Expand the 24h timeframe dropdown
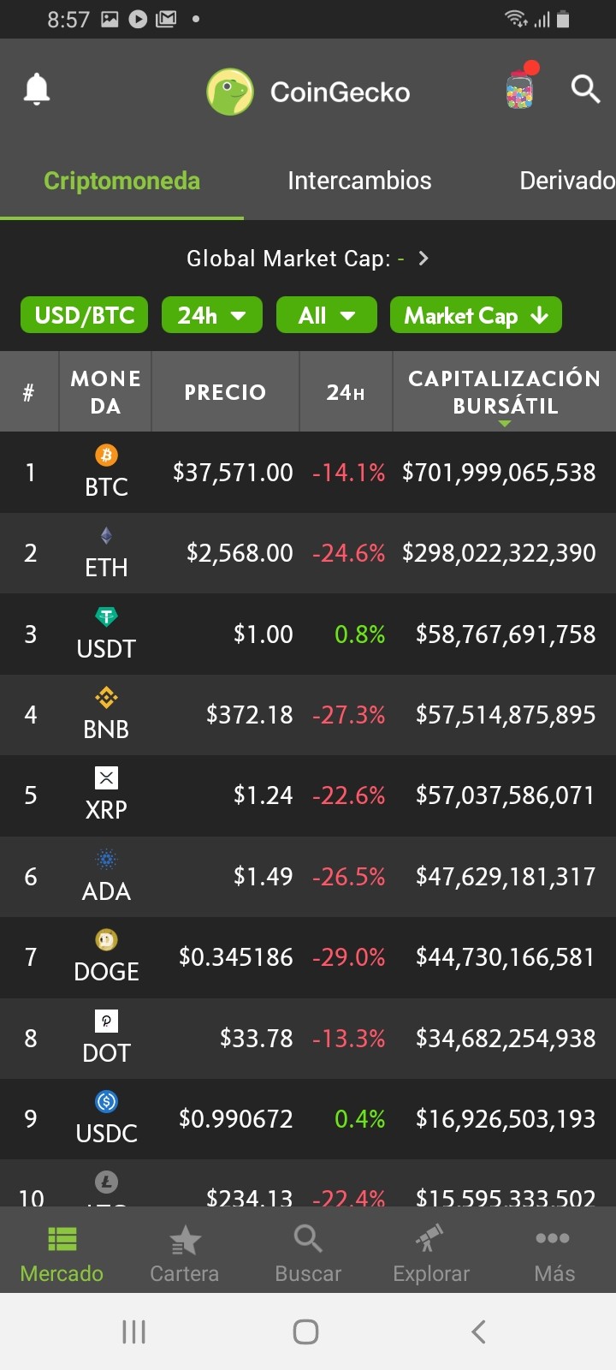 [x=212, y=315]
